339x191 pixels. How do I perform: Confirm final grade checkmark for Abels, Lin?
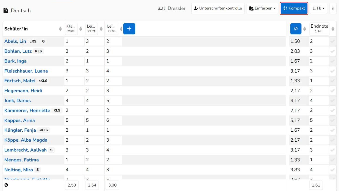[333, 41]
